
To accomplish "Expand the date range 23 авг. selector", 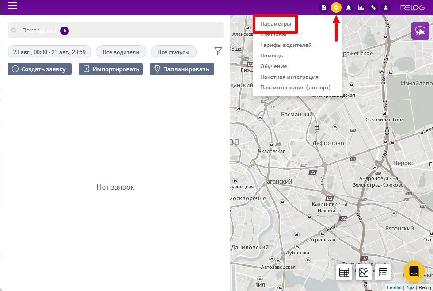I will (49, 52).
